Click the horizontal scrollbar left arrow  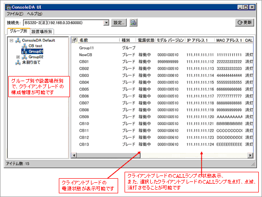(x=74, y=155)
